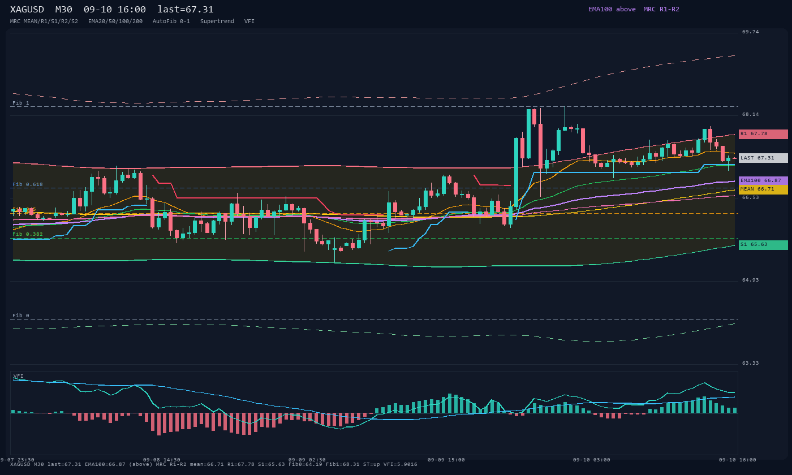Select the MEAN 66.71 price tag
Image resolution: width=792 pixels, height=475 pixels.
click(763, 189)
